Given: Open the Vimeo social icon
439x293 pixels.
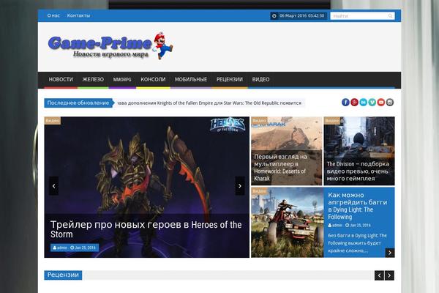Looking at the screenshot, I should pos(372,103).
